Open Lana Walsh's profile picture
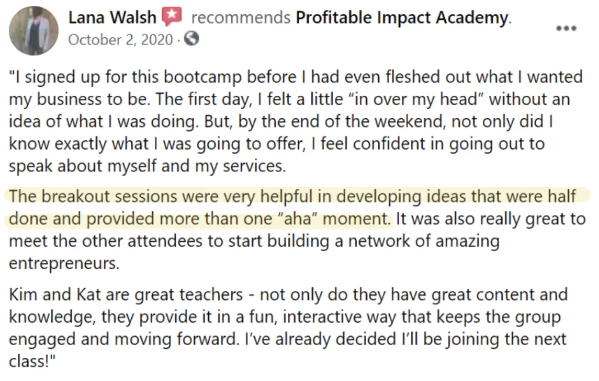The width and height of the screenshot is (599, 381). coord(34,31)
